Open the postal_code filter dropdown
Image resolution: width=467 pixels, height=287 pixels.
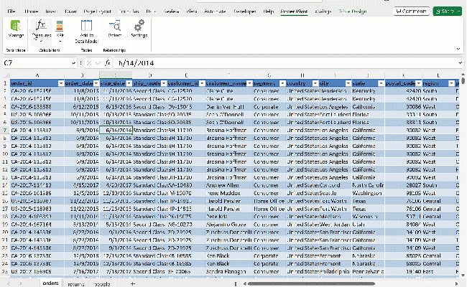pos(419,83)
